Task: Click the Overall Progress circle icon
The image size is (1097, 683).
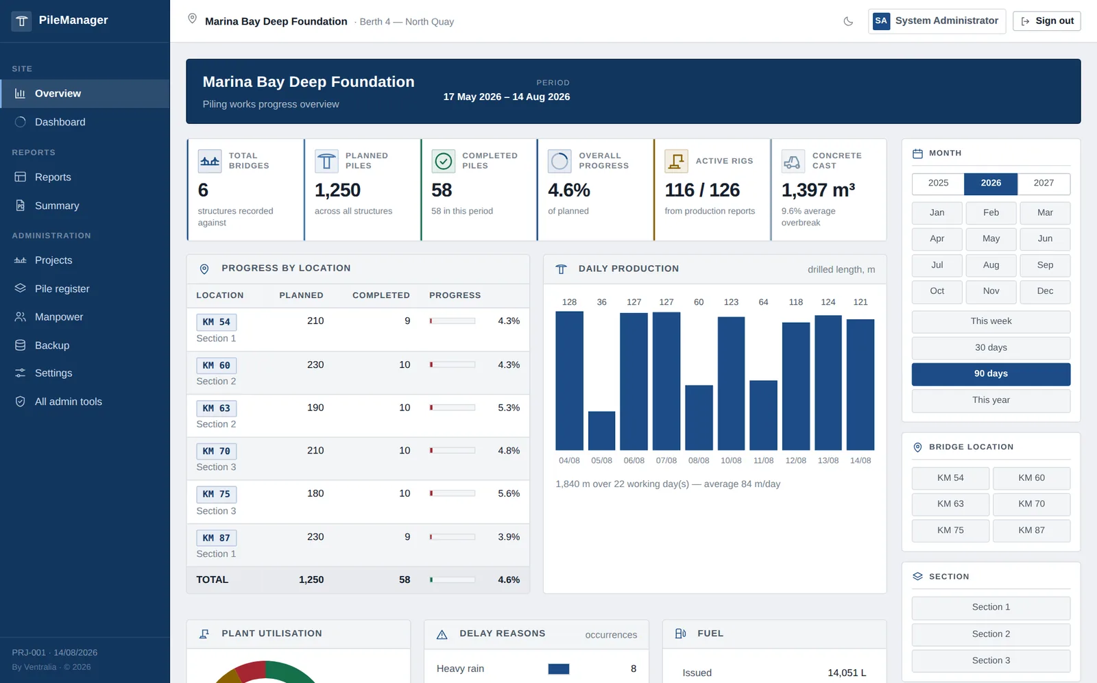Action: pyautogui.click(x=559, y=161)
